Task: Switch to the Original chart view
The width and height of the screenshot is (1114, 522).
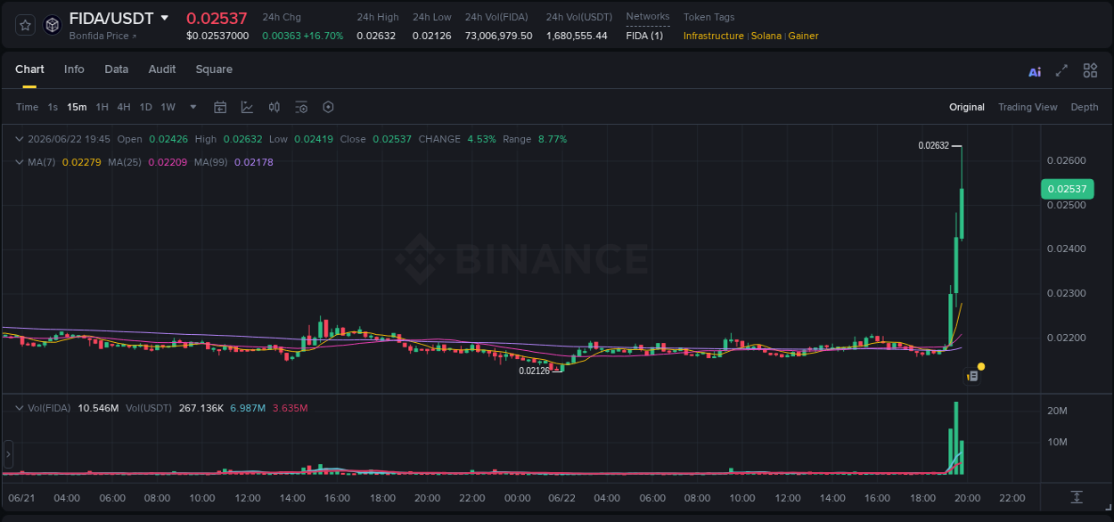Action: pos(967,107)
